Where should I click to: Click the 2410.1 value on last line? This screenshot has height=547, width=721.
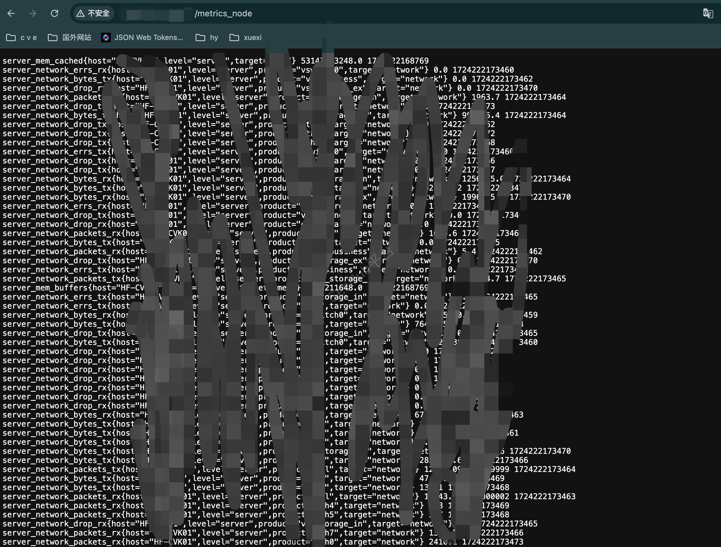click(443, 542)
